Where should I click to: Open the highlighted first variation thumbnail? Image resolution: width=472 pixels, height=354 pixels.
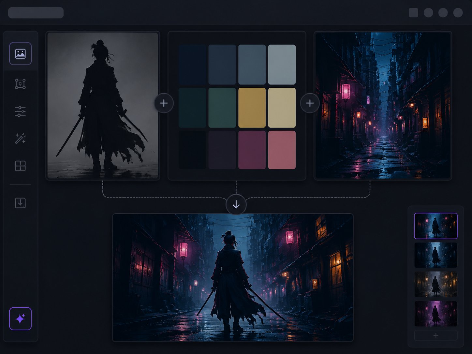(435, 226)
